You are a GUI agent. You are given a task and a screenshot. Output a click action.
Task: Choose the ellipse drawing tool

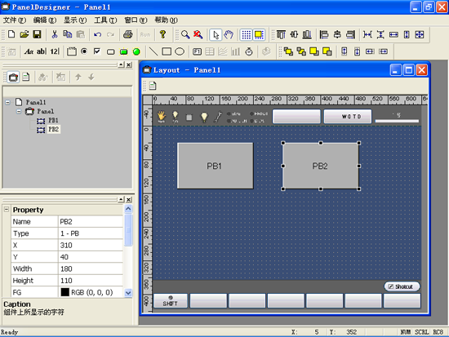click(x=180, y=51)
